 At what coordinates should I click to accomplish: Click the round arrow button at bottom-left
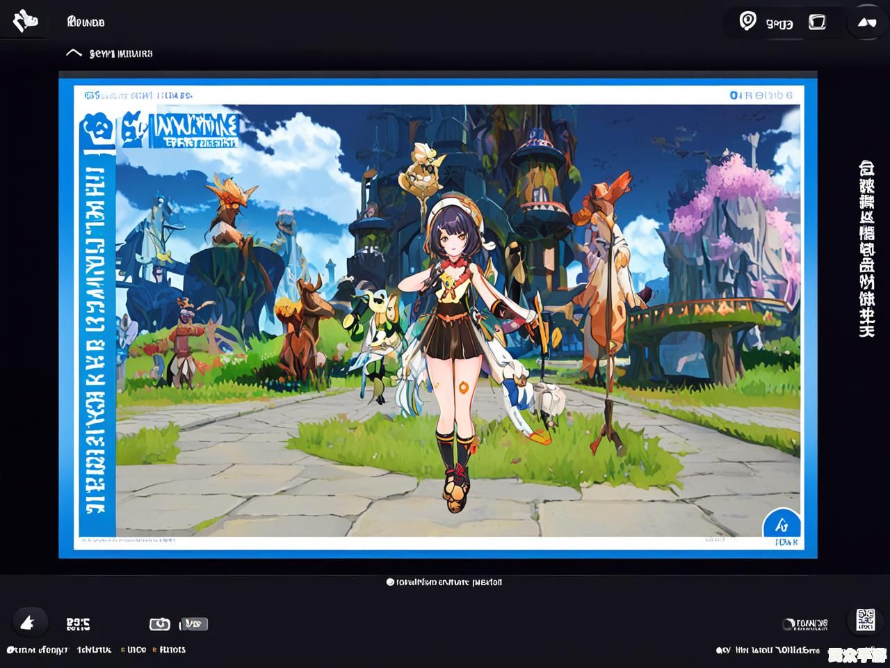29,623
